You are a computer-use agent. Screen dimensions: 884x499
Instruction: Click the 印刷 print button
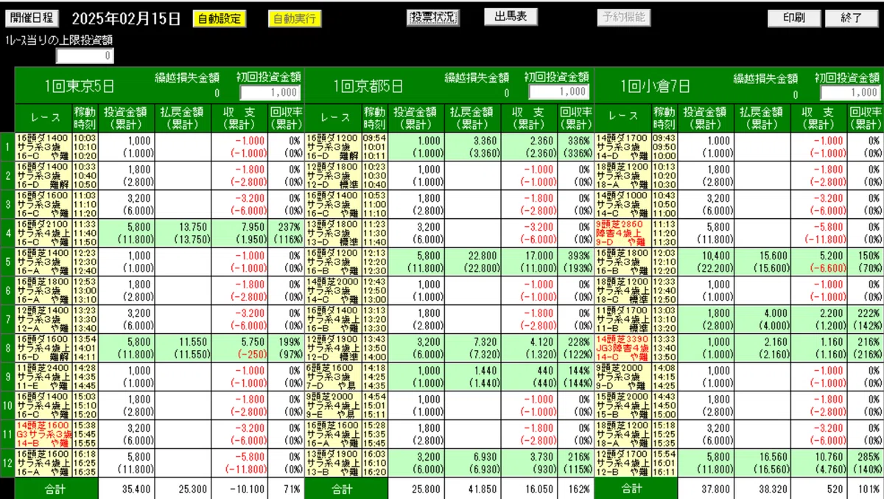point(793,18)
